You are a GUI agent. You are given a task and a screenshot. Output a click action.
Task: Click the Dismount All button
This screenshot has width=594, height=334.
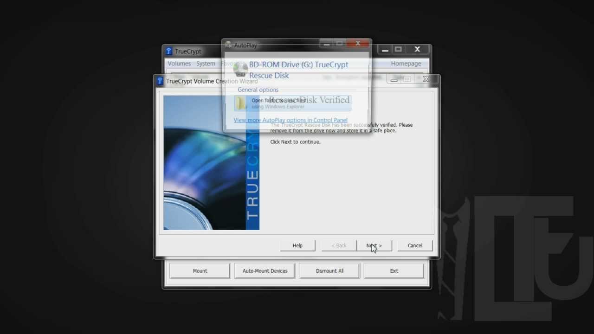(x=329, y=271)
